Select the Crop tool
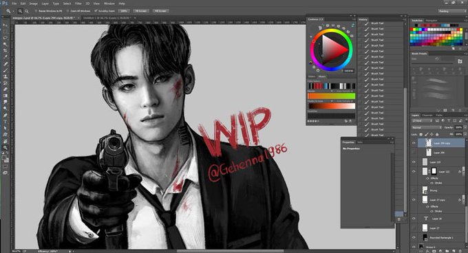This screenshot has width=468, height=253. pyautogui.click(x=5, y=51)
